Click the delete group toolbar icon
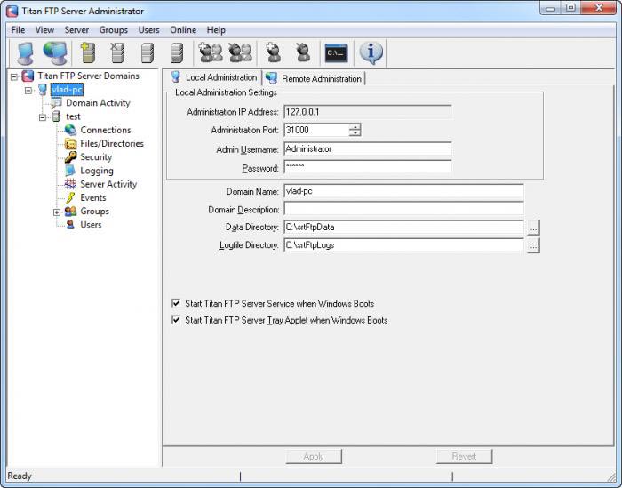Screen dimensions: 622x488 pos(241,52)
